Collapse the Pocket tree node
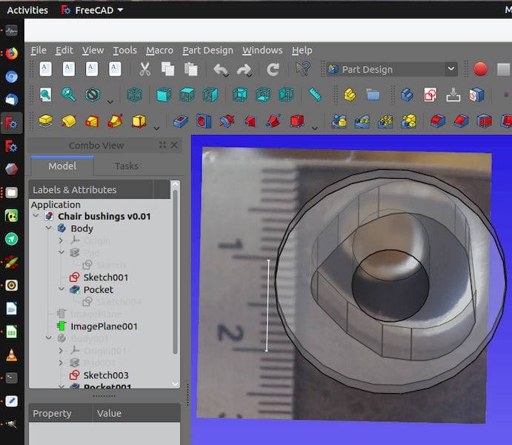Viewport: 512px width, 445px height. [x=61, y=289]
